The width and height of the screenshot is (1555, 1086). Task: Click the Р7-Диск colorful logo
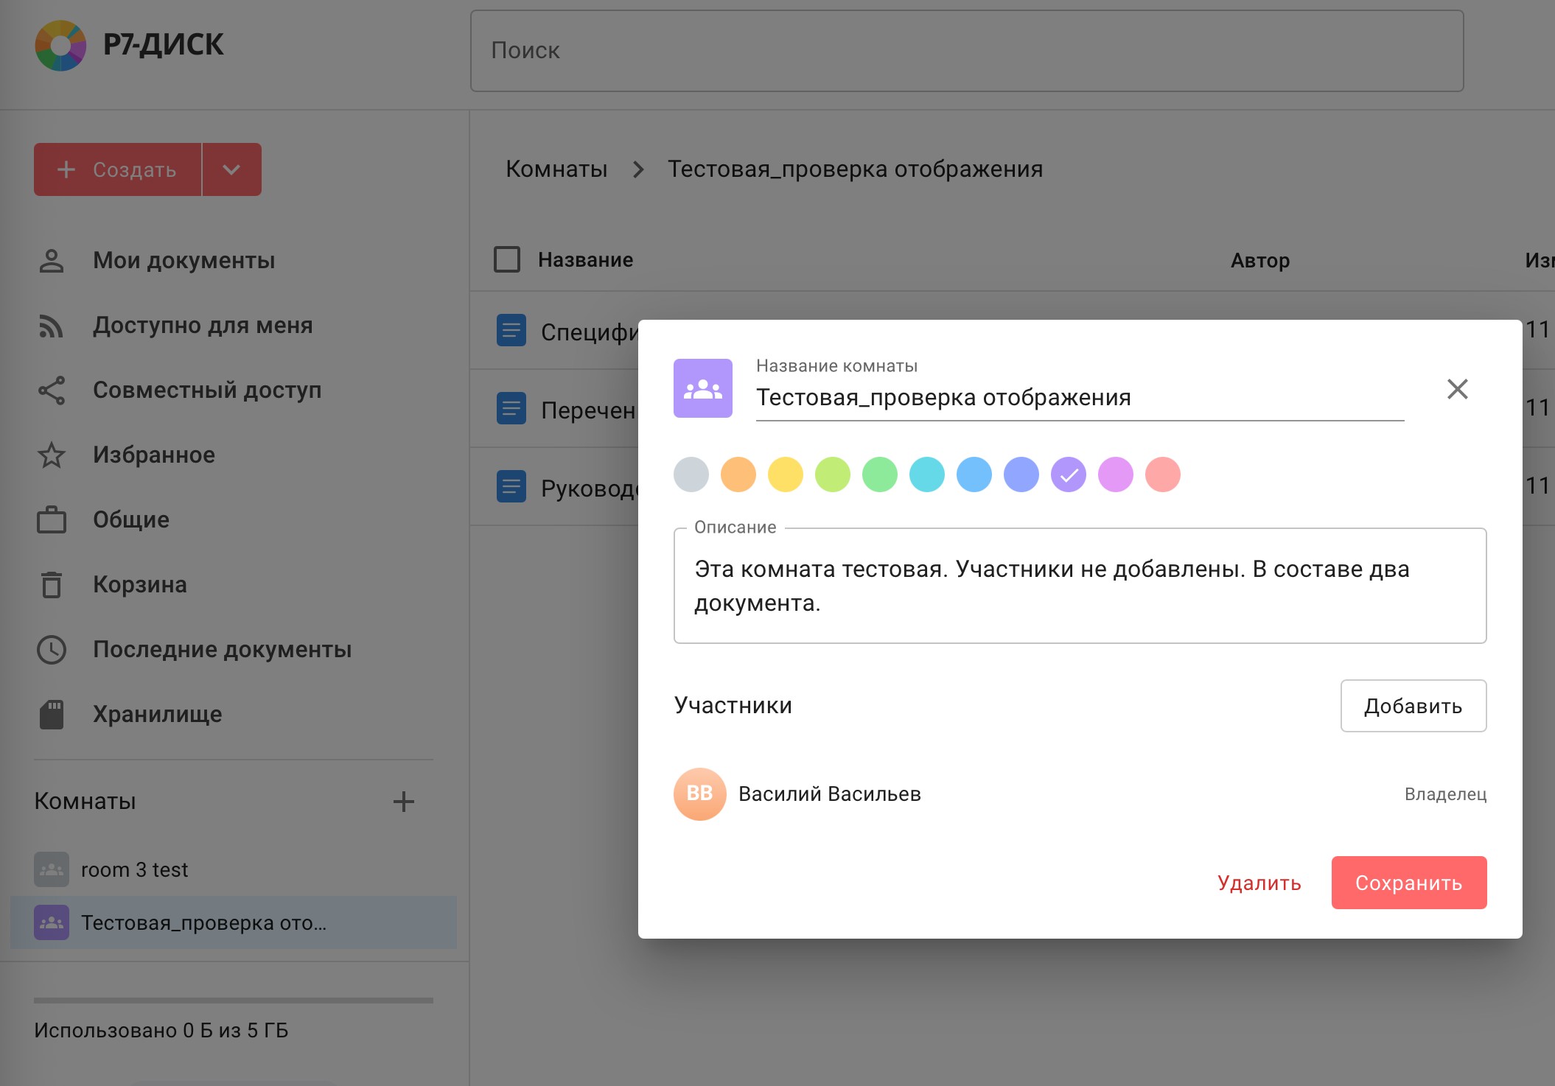click(x=60, y=46)
